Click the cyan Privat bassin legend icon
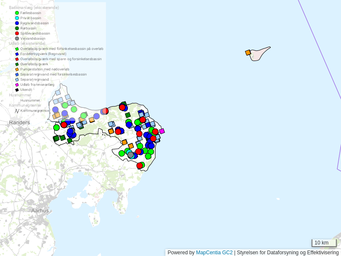 pos(17,18)
